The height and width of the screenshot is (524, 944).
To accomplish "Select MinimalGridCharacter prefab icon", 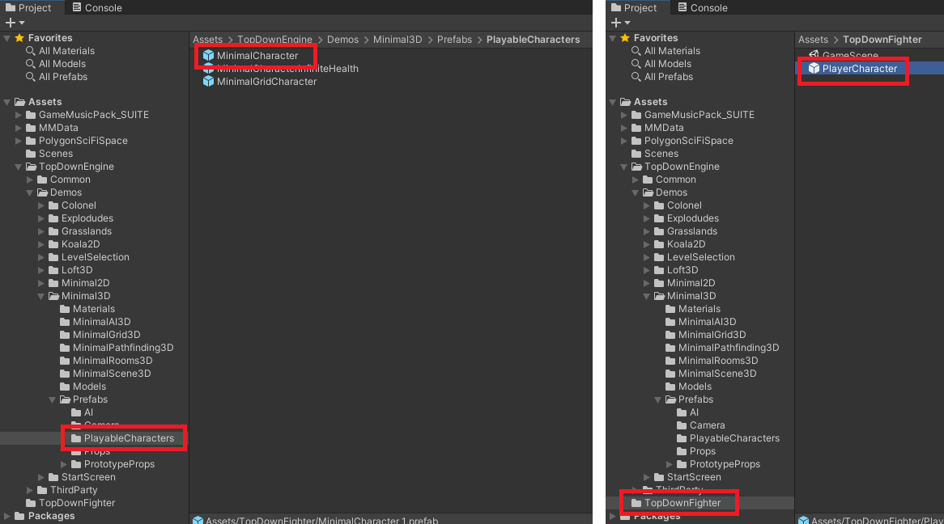I will click(208, 81).
